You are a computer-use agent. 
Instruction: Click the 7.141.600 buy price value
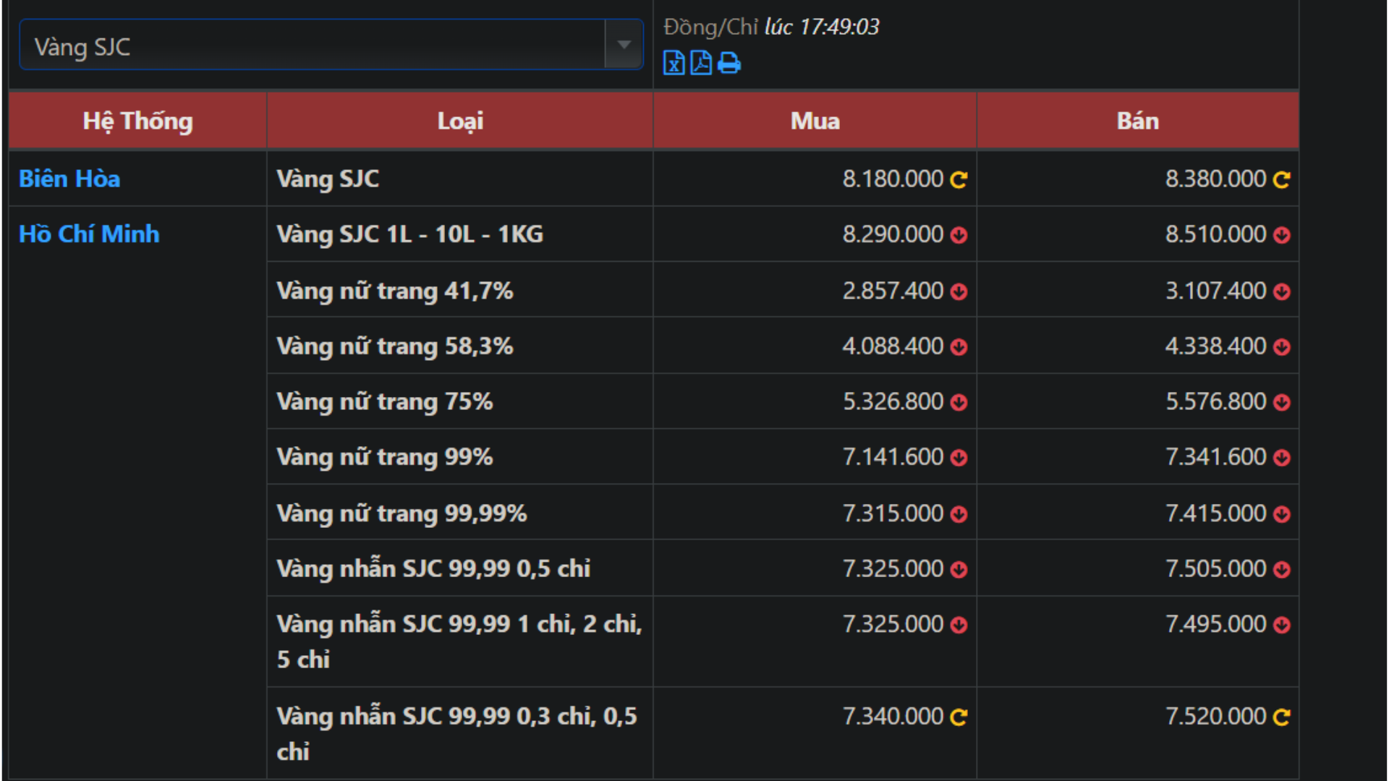[x=893, y=457]
